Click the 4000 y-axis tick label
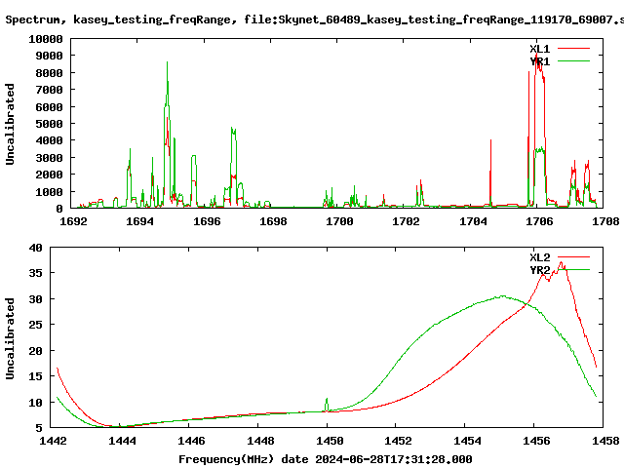 click(50, 140)
